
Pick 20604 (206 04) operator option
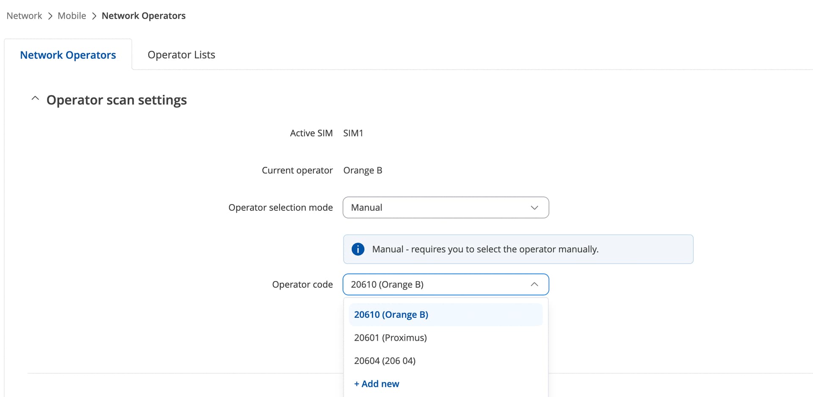[446, 361]
